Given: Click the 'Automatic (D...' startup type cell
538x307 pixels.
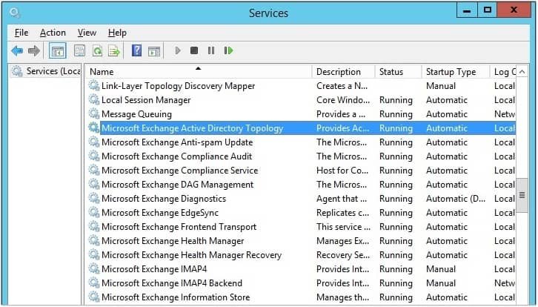Looking at the screenshot, I should (456, 199).
